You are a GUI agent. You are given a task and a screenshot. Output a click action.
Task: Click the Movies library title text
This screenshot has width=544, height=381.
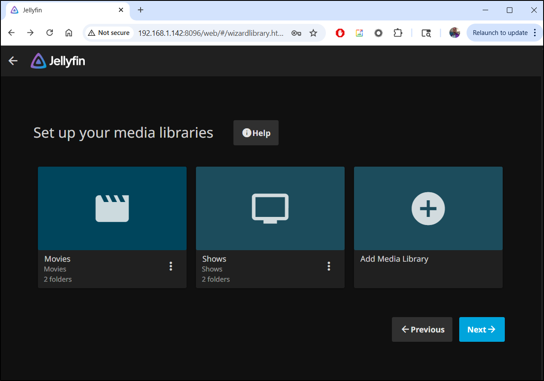pos(58,259)
